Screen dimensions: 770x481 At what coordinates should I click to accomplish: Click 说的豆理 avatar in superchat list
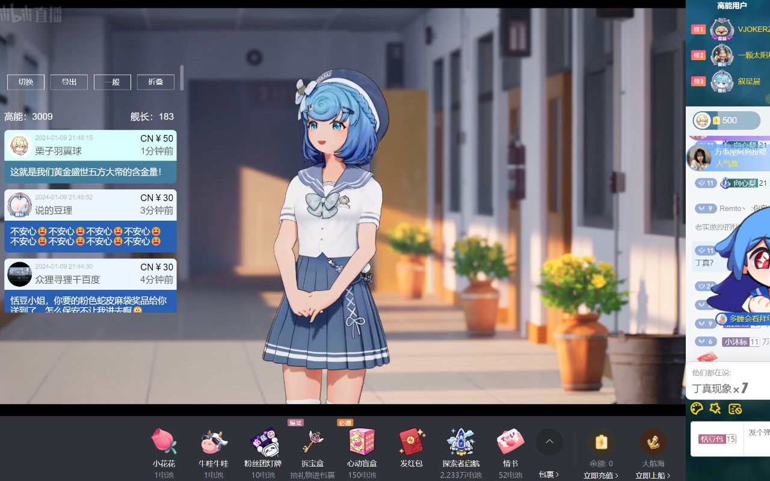[x=20, y=205]
